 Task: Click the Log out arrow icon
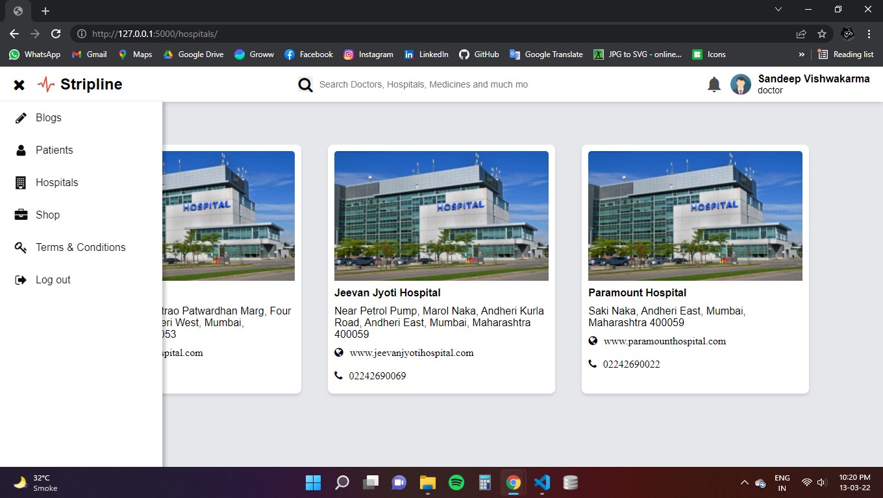click(x=21, y=279)
